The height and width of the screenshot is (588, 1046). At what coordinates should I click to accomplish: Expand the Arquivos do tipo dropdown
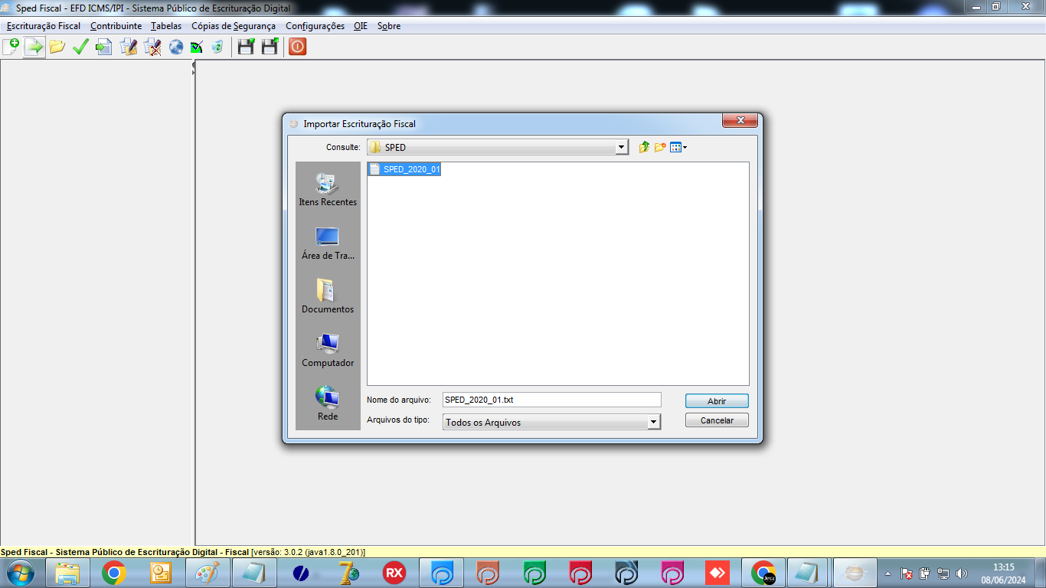tap(653, 422)
